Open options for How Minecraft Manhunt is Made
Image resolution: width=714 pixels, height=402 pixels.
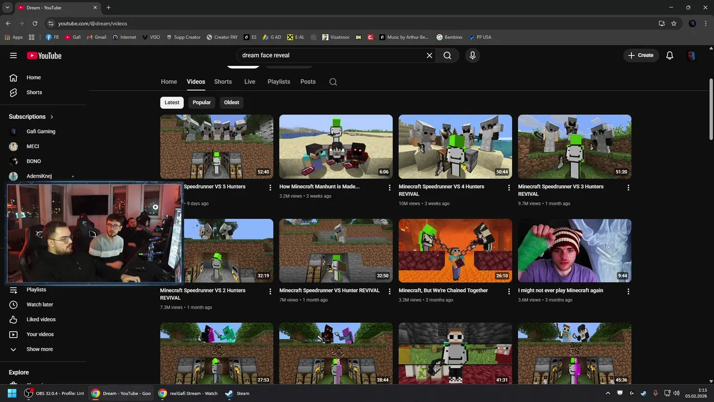tap(390, 188)
